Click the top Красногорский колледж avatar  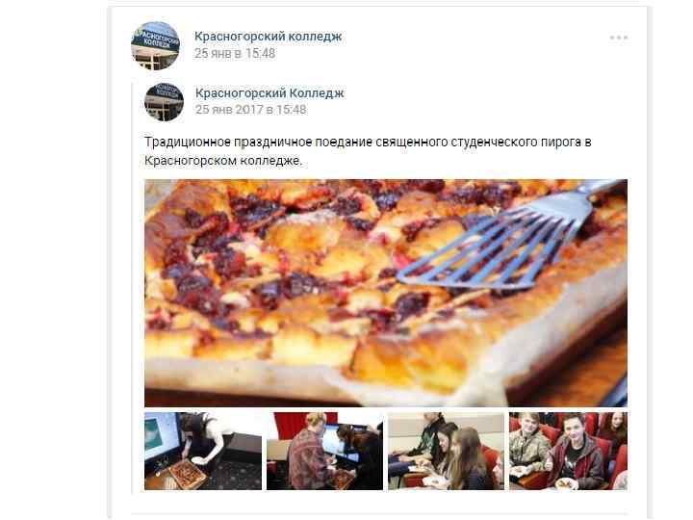(x=156, y=45)
